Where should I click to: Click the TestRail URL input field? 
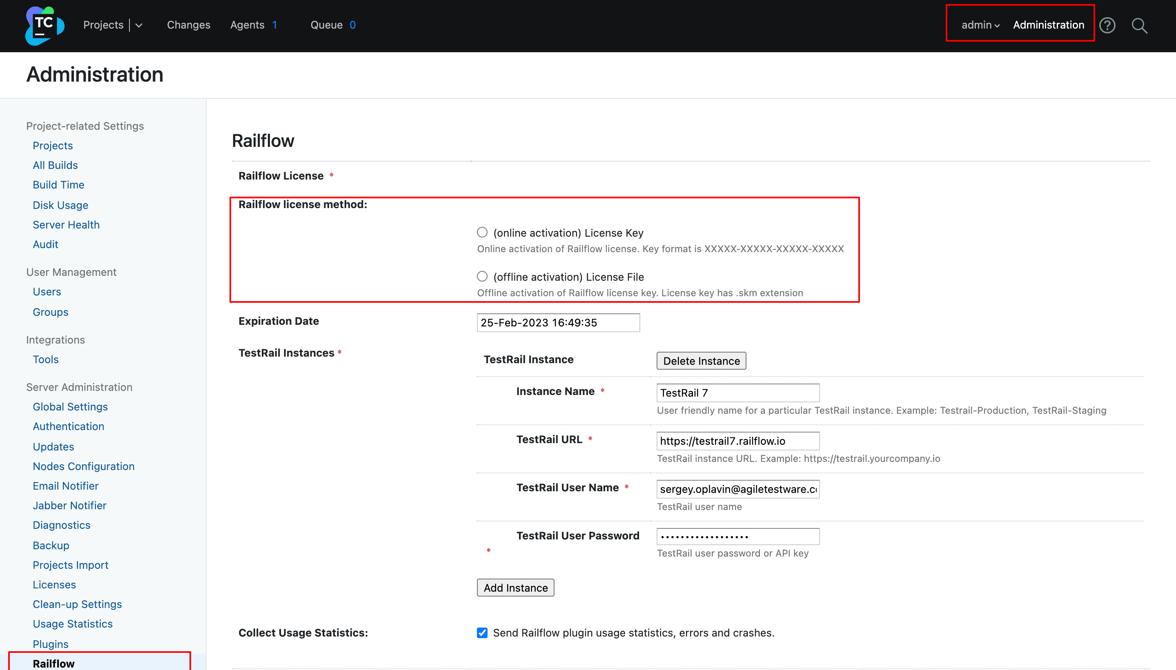[737, 441]
